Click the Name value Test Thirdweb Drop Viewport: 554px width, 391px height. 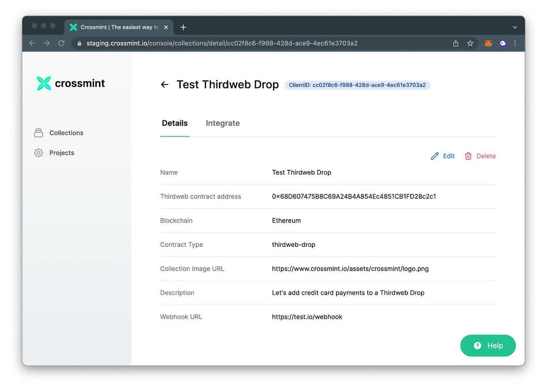[302, 172]
